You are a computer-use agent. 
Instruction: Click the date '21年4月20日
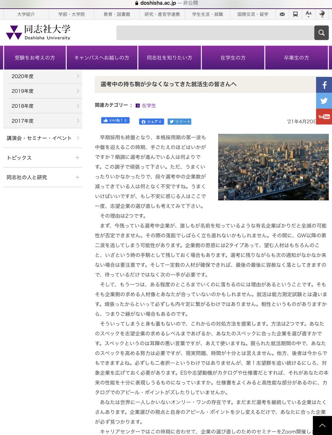click(302, 121)
